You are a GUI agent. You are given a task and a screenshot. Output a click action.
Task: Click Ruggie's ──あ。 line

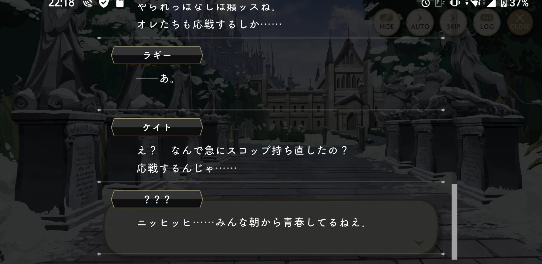[156, 78]
